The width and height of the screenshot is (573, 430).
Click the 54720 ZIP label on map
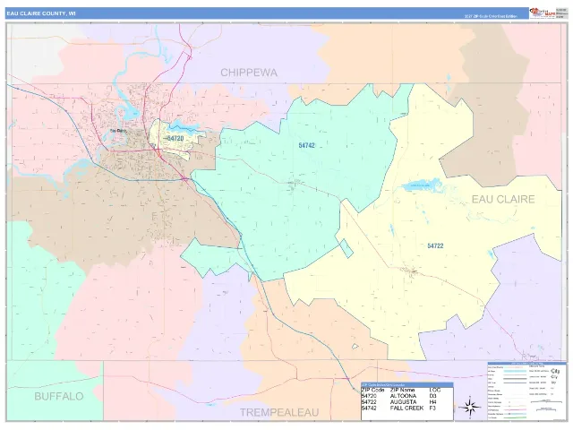[x=175, y=138]
